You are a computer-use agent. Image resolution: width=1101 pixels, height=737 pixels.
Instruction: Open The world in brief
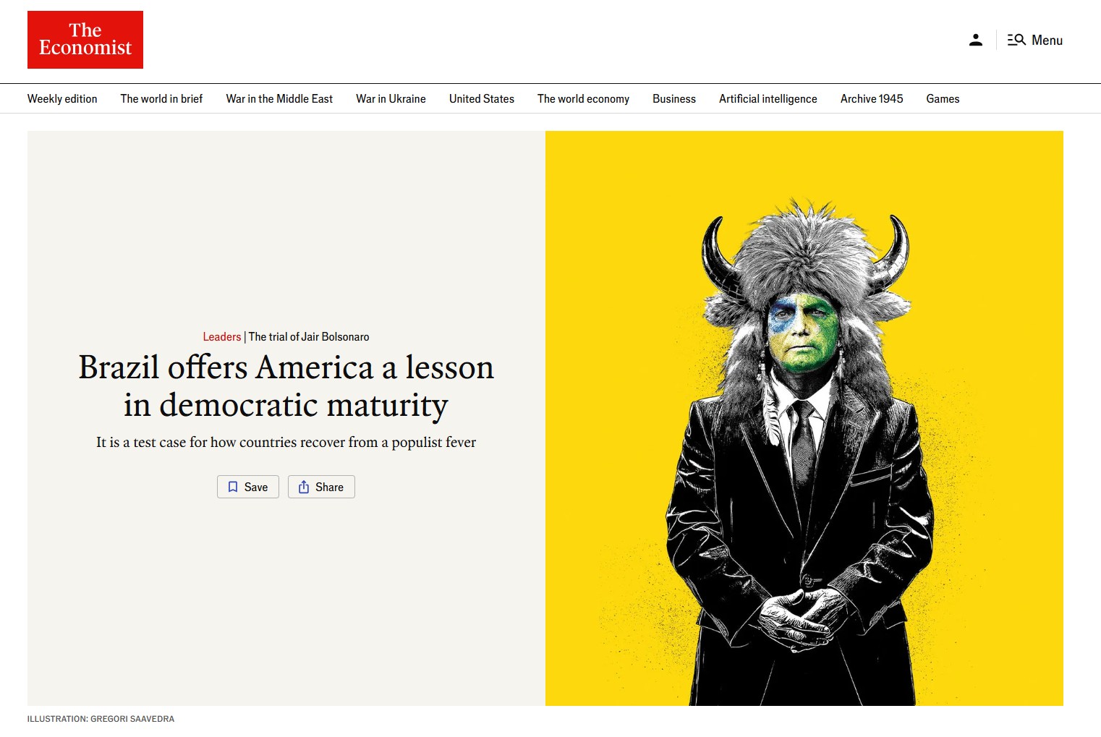161,99
